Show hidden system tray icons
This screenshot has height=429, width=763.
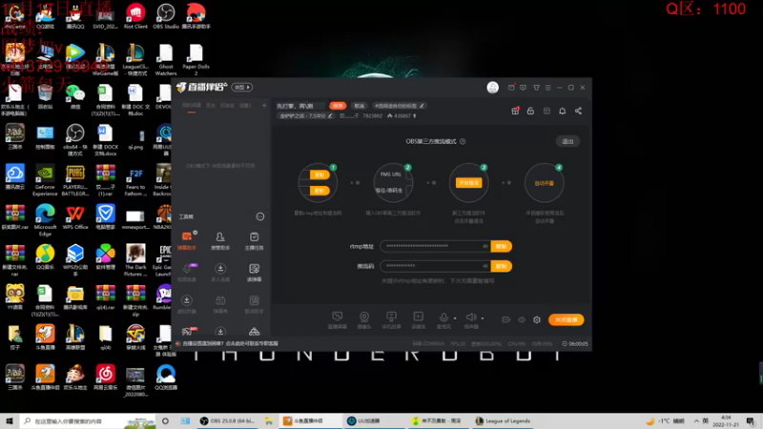pos(696,421)
